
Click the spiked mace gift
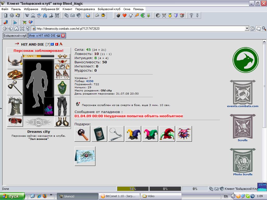coord(82,134)
